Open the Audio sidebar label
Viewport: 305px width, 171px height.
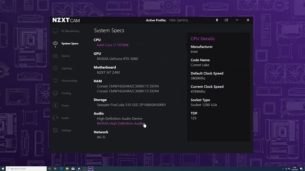click(x=65, y=118)
